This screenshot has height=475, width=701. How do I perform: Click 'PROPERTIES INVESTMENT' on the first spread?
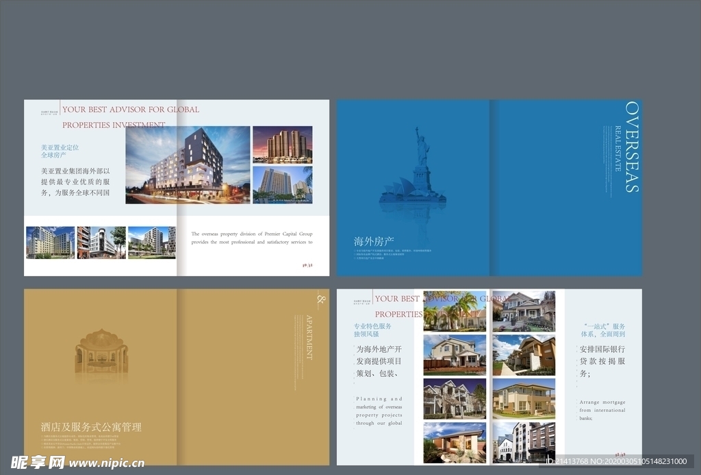[114, 125]
